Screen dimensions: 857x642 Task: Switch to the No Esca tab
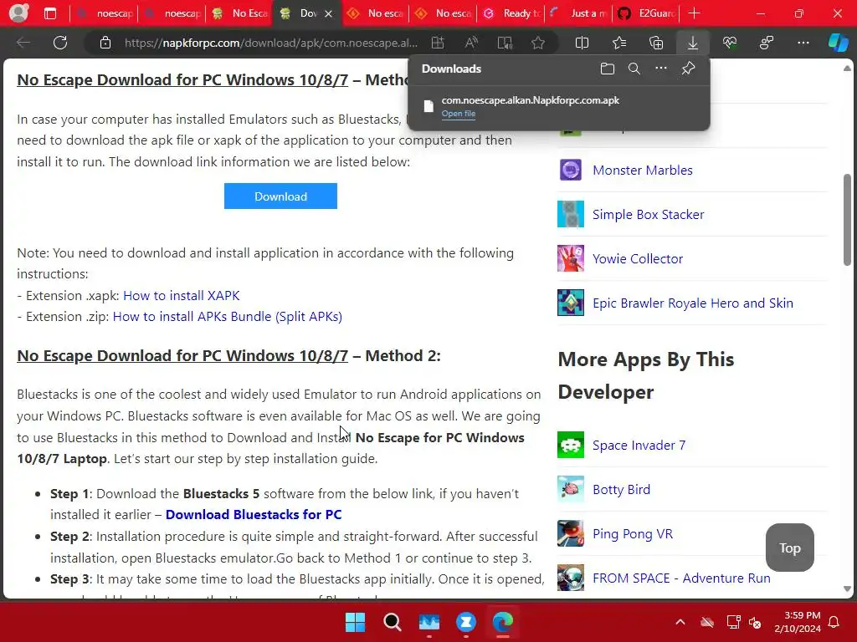(x=239, y=13)
